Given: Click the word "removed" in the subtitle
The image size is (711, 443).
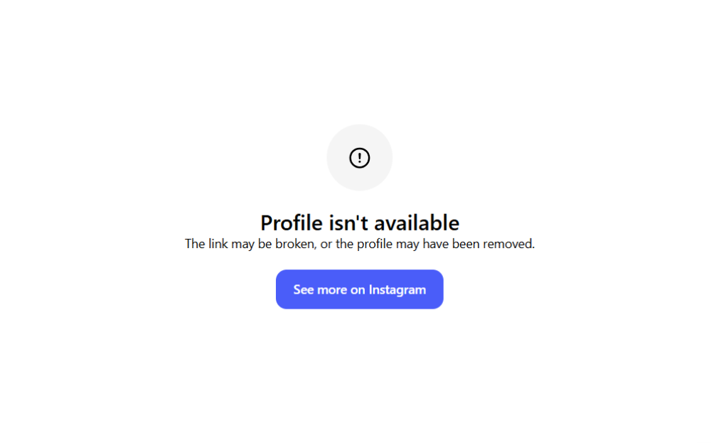Looking at the screenshot, I should 509,244.
